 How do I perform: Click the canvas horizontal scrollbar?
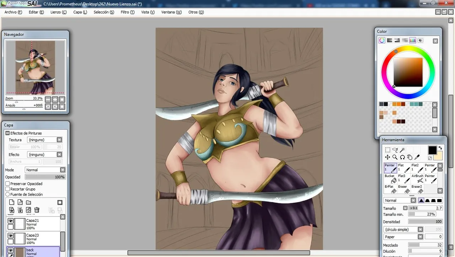(x=219, y=253)
